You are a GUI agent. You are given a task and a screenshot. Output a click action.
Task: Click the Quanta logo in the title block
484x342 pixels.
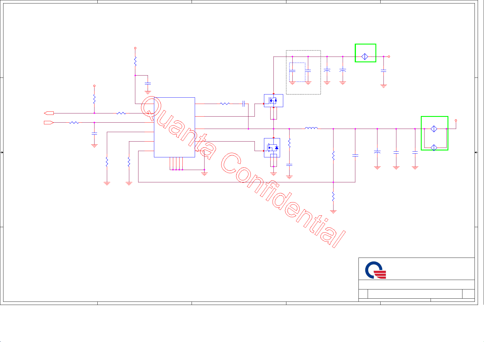pos(375,271)
